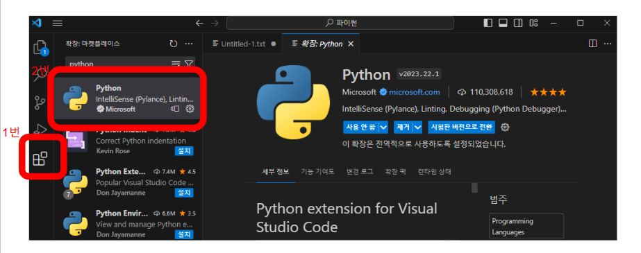Open the 기능 기여도 tab
The width and height of the screenshot is (641, 253).
pos(317,172)
